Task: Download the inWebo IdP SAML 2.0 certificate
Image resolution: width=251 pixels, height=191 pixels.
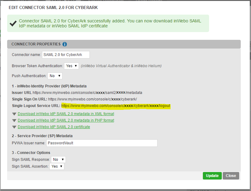Action: (54, 127)
